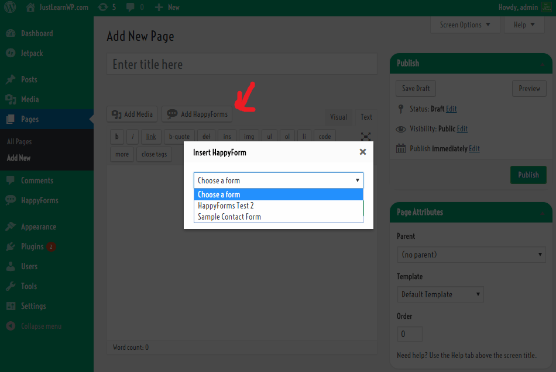Click the New content plus button
Screen dimensions: 556x372
coord(167,7)
